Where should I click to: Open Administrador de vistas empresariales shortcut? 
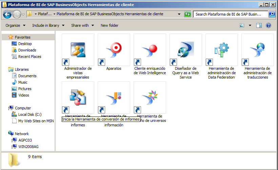(78, 50)
